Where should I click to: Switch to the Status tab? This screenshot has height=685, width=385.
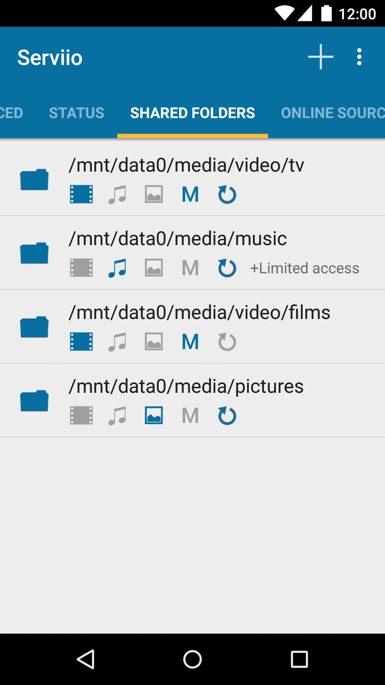[77, 113]
